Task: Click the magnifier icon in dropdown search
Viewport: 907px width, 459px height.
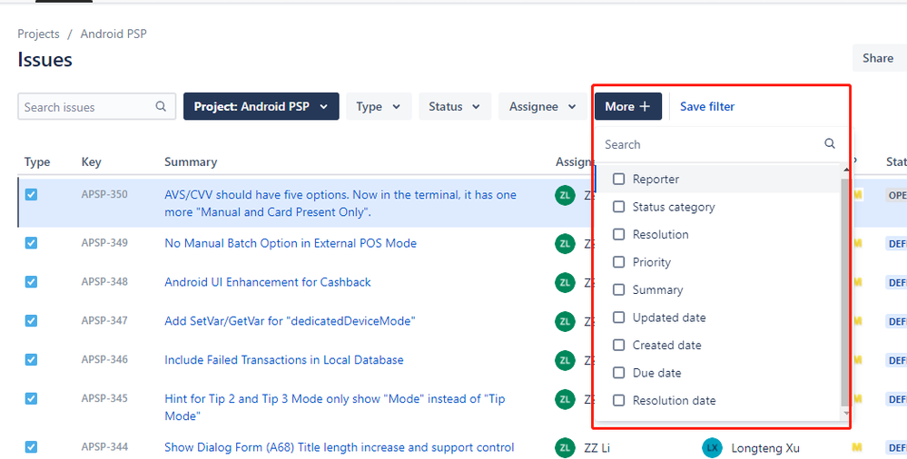Action: pos(830,144)
